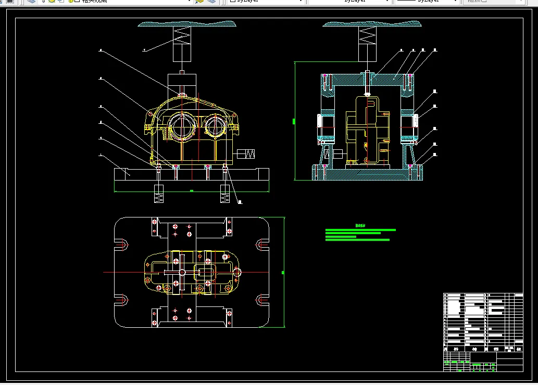Viewport: 538px width, 385px height.
Task: Select the side spring plunger right of gearbox
Action: tap(246, 154)
